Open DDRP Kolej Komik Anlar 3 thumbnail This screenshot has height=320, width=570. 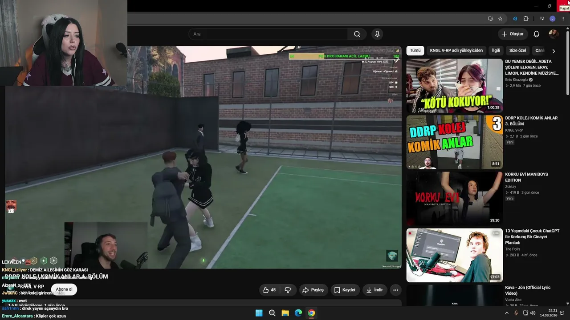point(454,142)
